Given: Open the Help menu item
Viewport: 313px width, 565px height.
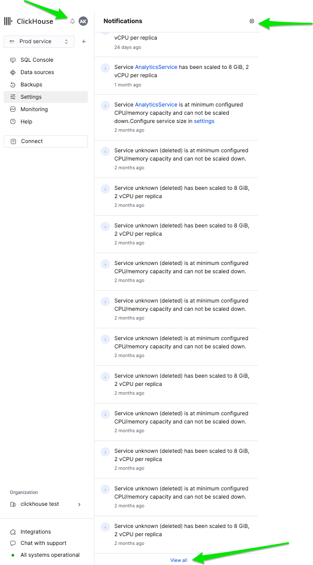Looking at the screenshot, I should coord(26,122).
